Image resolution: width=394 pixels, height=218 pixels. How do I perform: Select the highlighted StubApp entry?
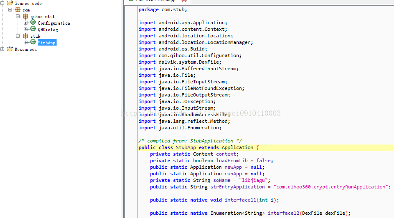[x=47, y=43]
